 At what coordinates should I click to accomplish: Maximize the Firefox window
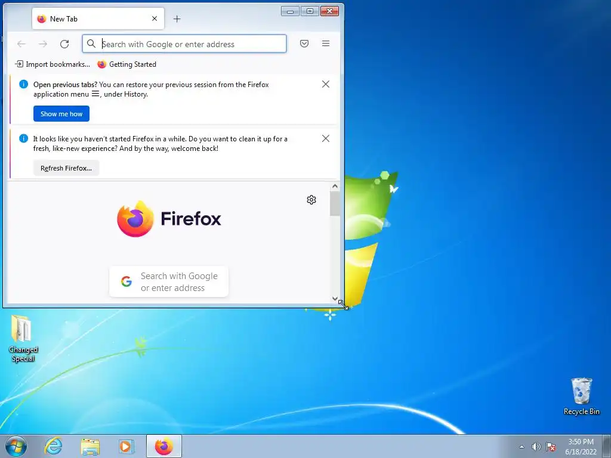[310, 11]
